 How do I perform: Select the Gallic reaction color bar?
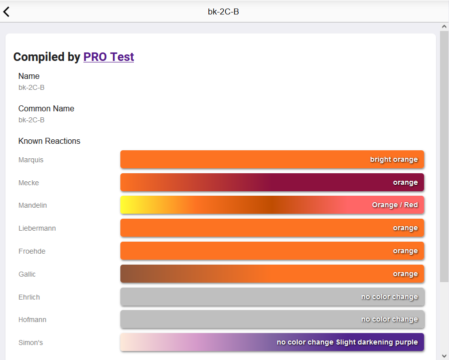(272, 274)
